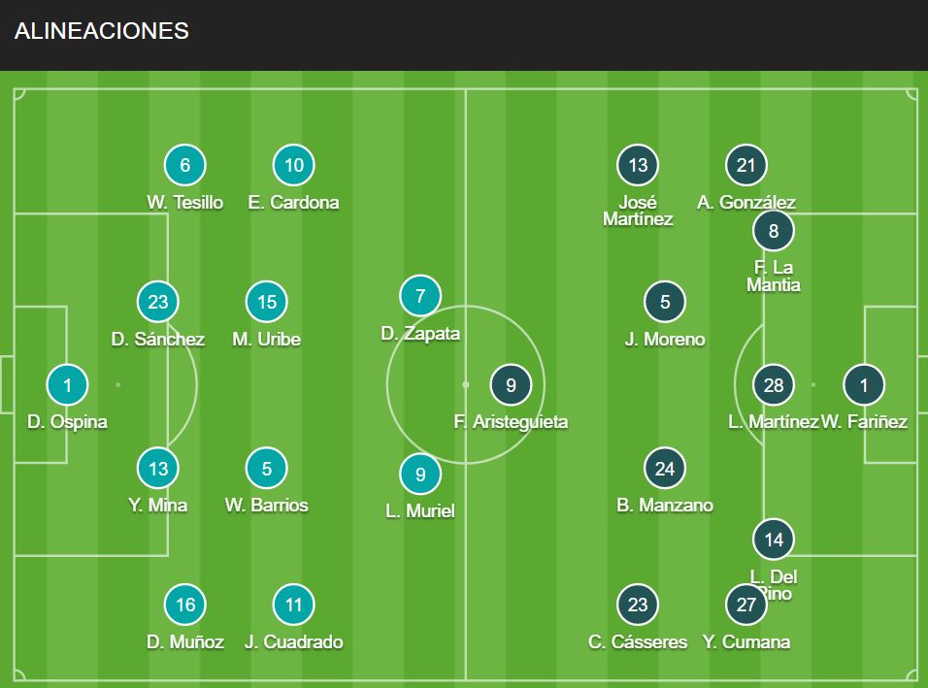Open L. Muriel's number 9 teal icon
Viewport: 928px width, 688px height.
(x=420, y=474)
